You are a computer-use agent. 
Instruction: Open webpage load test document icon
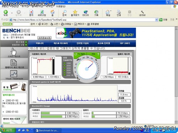tap(14, 62)
